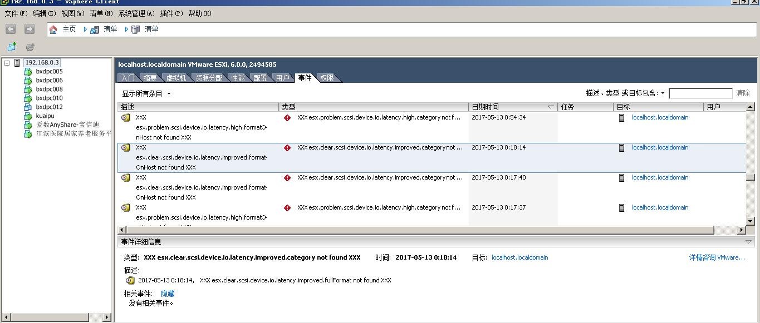Image resolution: width=760 pixels, height=323 pixels.
Task: Open the 视图 menu
Action: [x=73, y=13]
